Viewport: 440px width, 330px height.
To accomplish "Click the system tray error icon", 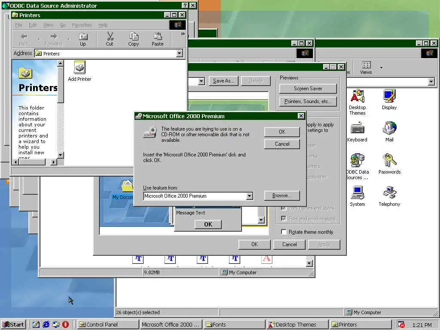I will 401,325.
